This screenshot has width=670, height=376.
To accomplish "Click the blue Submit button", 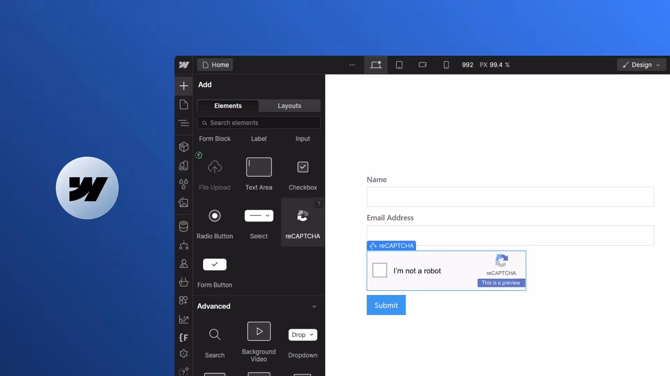I will click(x=386, y=305).
